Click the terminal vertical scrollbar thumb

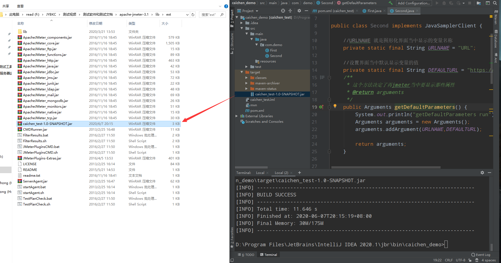click(491, 247)
